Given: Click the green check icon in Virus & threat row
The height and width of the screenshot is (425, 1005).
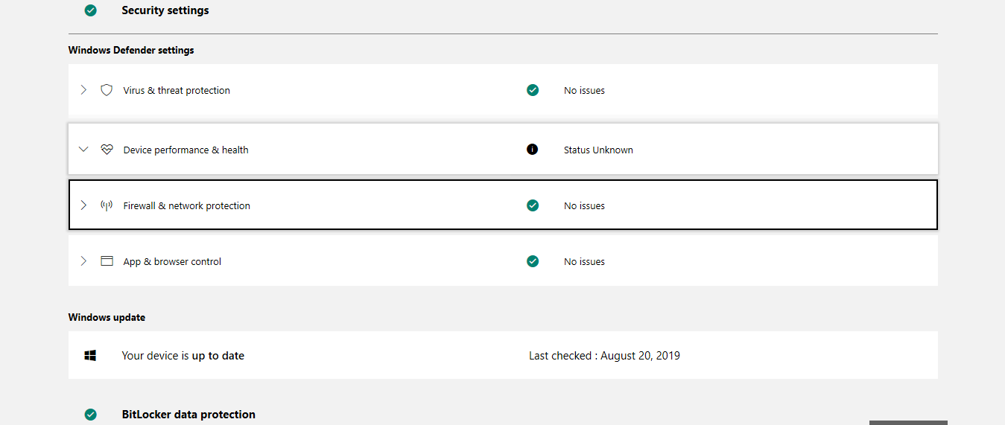Looking at the screenshot, I should 533,90.
